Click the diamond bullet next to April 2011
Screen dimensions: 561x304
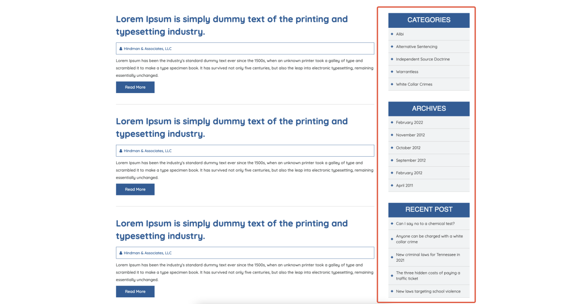[x=392, y=185]
